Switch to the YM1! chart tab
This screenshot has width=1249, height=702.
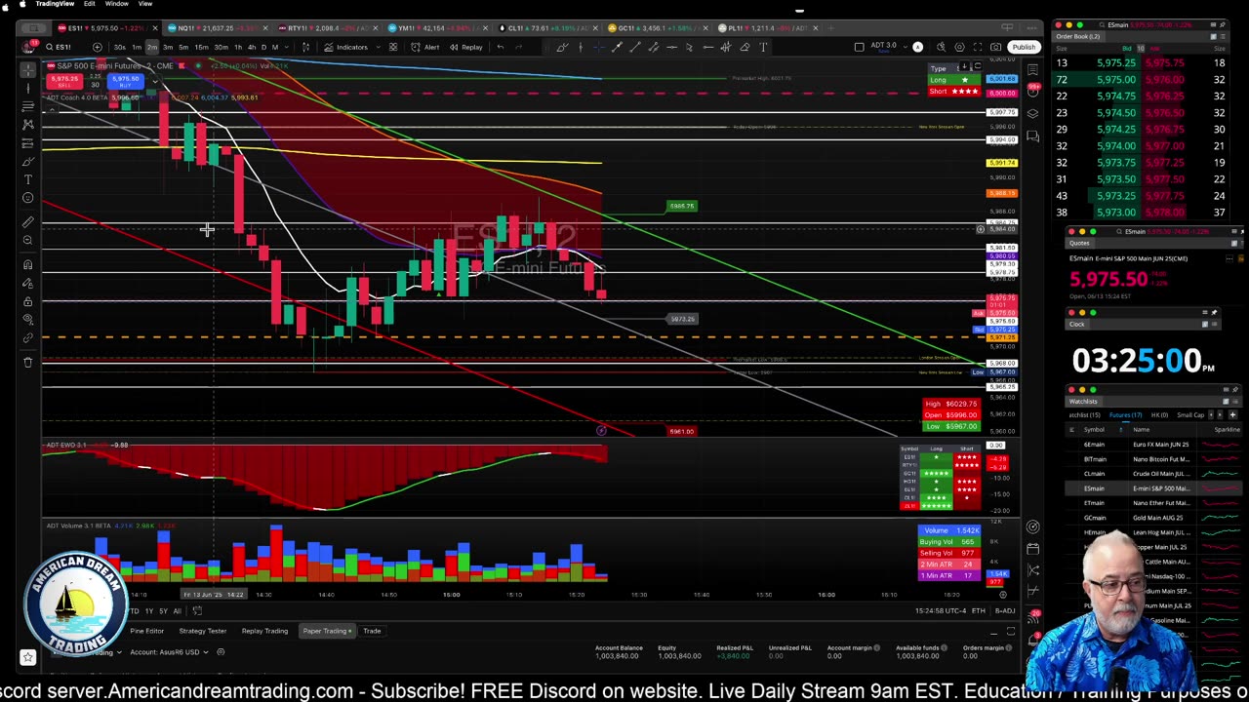click(439, 28)
